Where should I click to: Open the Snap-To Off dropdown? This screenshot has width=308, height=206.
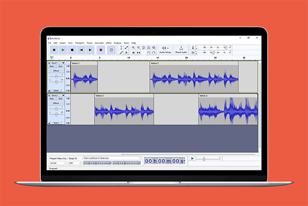coord(75,163)
